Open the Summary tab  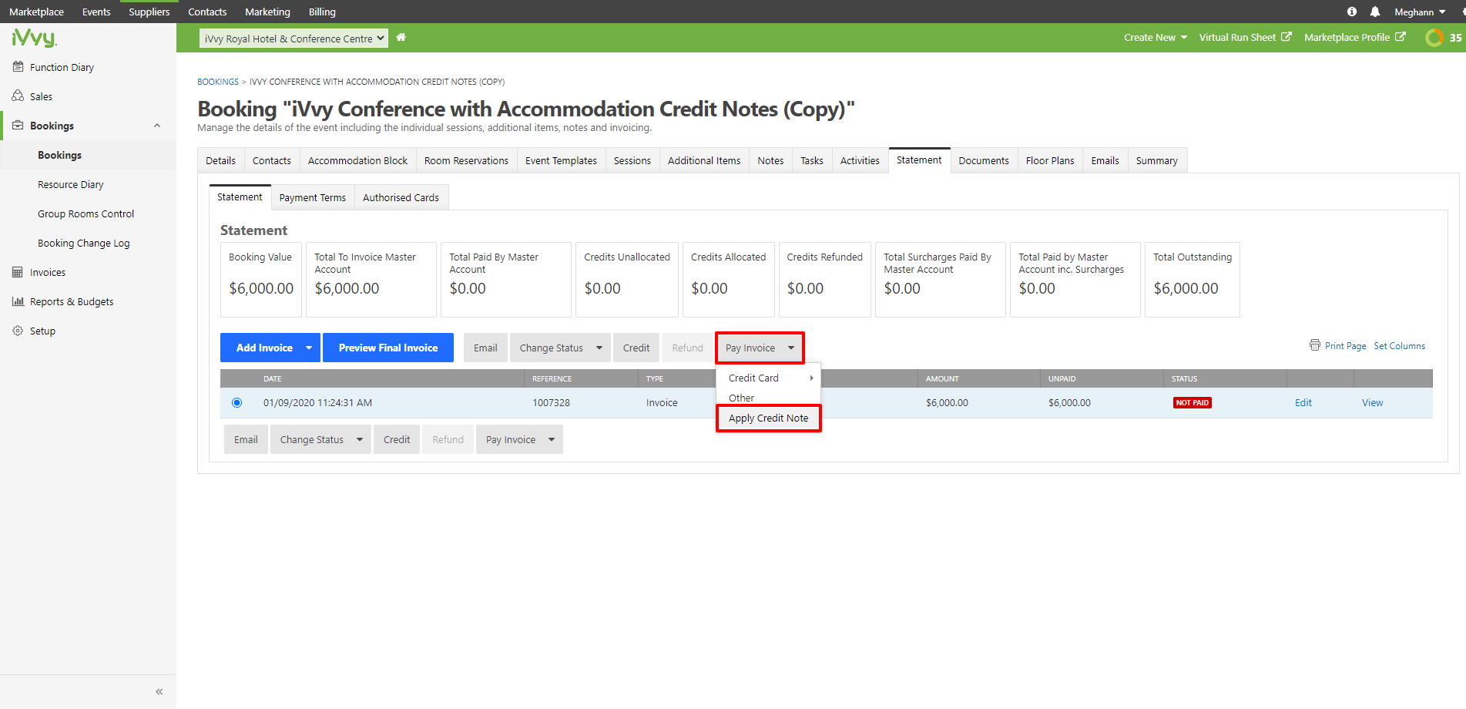(x=1157, y=160)
